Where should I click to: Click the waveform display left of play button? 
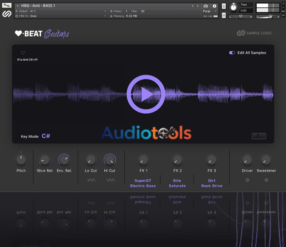coord(70,94)
